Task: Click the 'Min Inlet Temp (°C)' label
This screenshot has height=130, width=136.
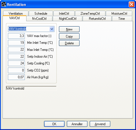Action: coord(40,43)
